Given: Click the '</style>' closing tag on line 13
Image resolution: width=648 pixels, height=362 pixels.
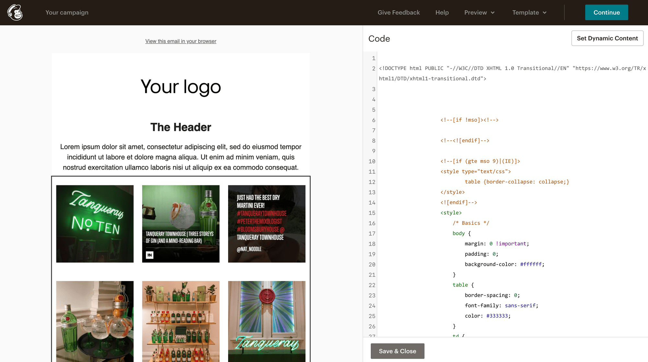Looking at the screenshot, I should pyautogui.click(x=452, y=192).
